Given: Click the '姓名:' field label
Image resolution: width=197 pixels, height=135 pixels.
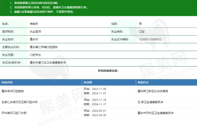Looking at the screenshot, I should click(x=6, y=24).
